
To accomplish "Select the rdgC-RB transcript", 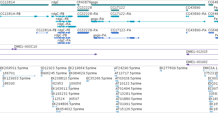I will pyautogui.click(x=62, y=16).
